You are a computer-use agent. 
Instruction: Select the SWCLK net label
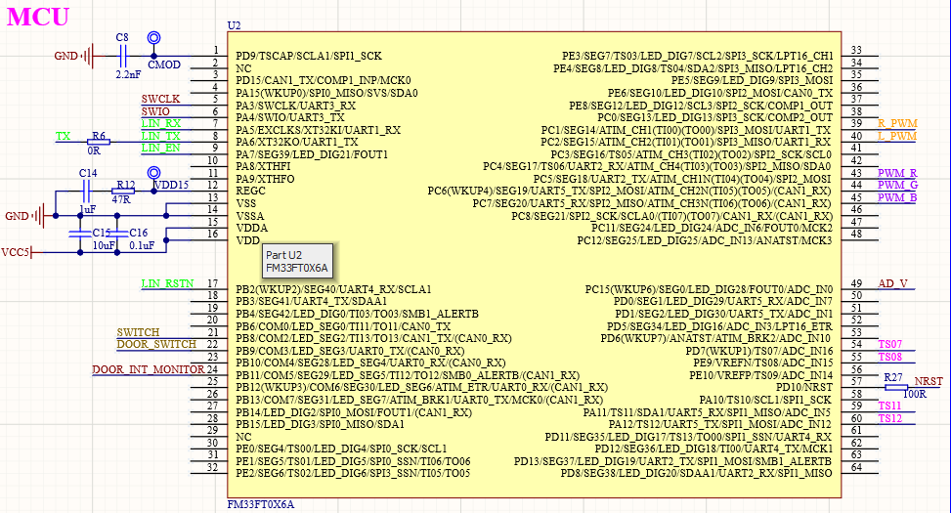tap(160, 99)
